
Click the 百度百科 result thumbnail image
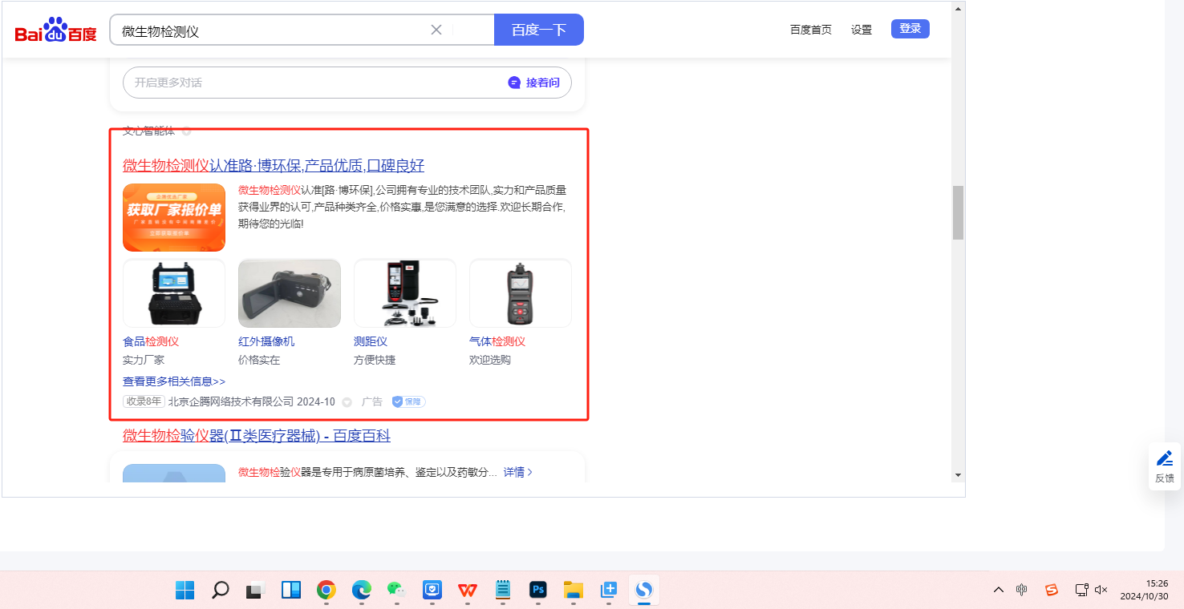point(174,473)
